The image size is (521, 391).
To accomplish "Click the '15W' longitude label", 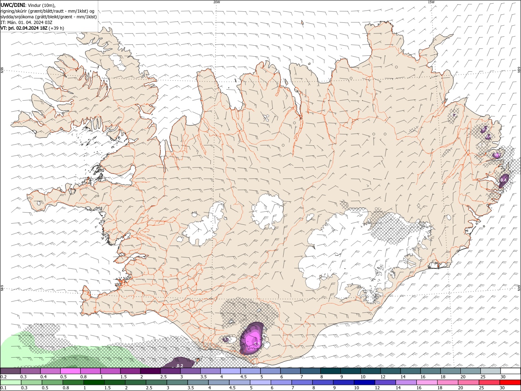I will [431, 2].
